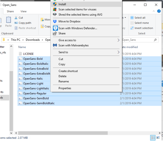The image size is (163, 141).
Task: Expand the chevron after This PC
Action: (23, 40)
